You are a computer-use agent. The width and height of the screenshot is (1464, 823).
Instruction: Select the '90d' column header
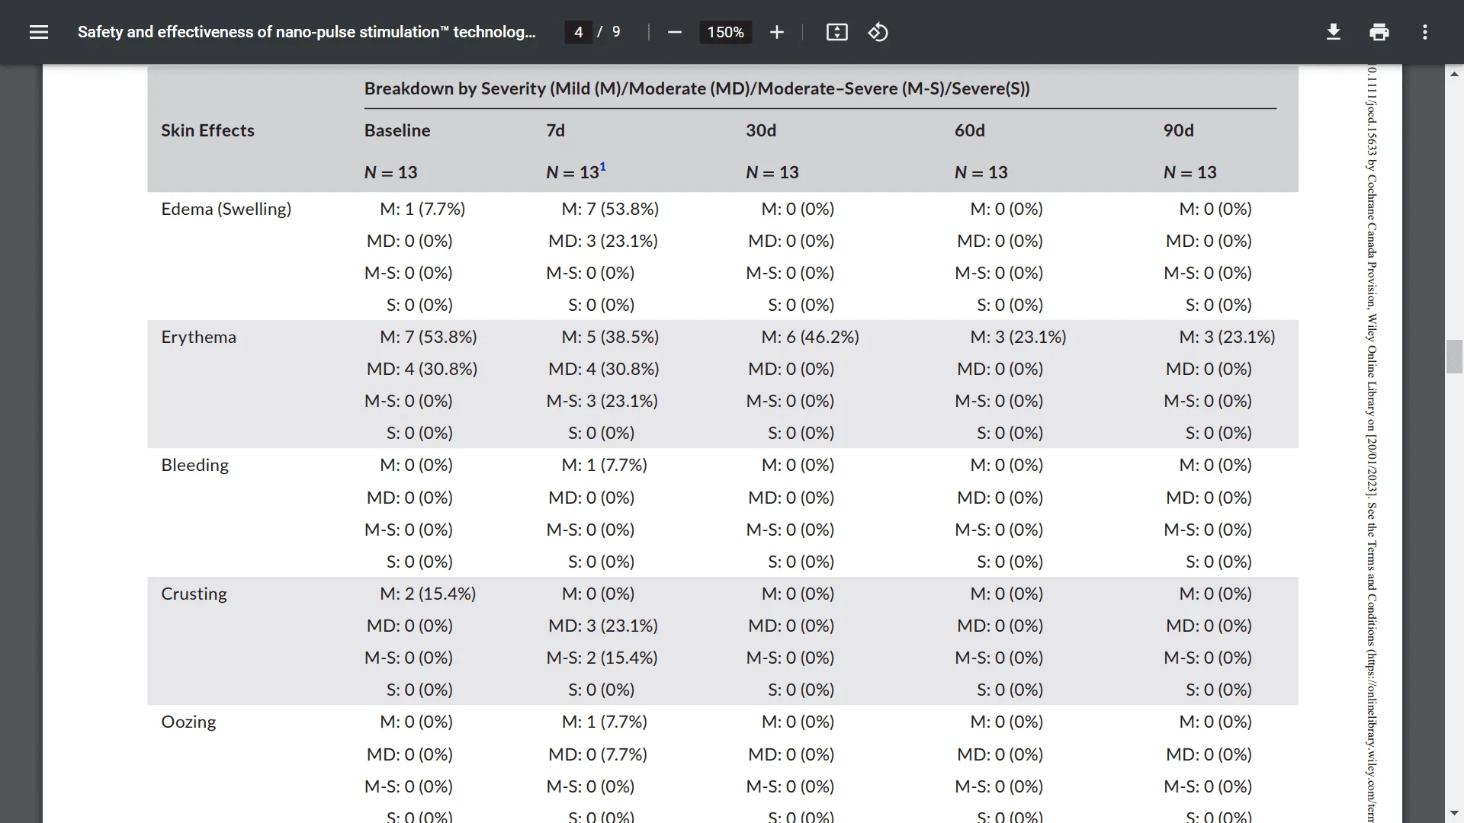(1179, 130)
